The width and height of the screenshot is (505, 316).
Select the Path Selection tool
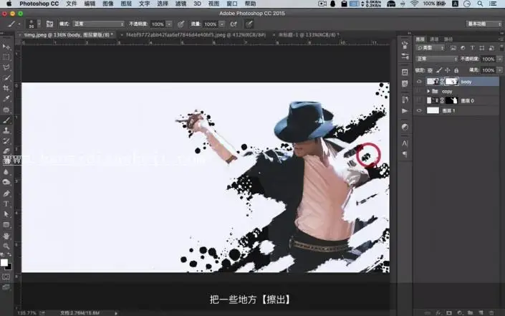pos(6,214)
